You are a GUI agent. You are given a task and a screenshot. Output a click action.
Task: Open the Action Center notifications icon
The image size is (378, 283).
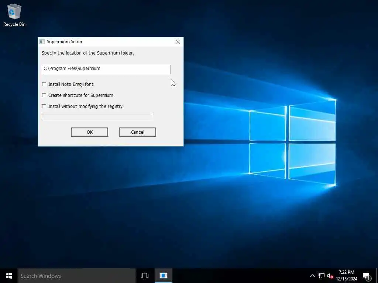367,276
